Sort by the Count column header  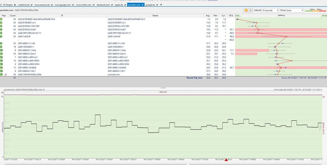coord(12,16)
